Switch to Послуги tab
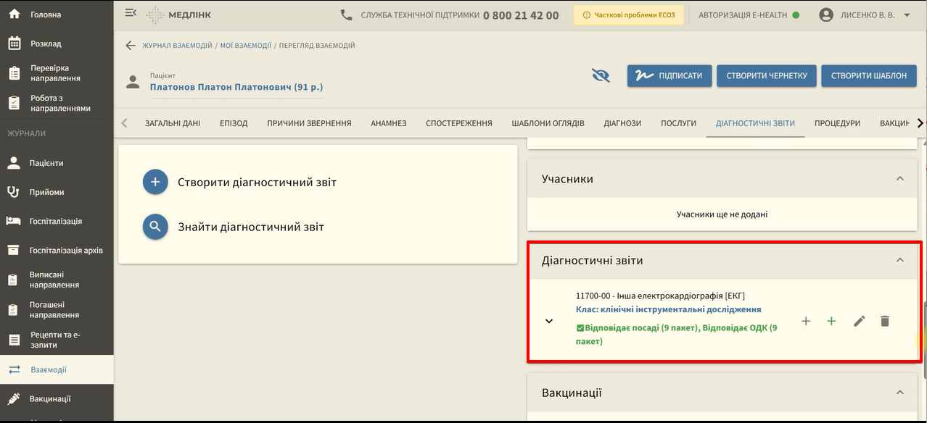The width and height of the screenshot is (927, 423). [x=678, y=123]
